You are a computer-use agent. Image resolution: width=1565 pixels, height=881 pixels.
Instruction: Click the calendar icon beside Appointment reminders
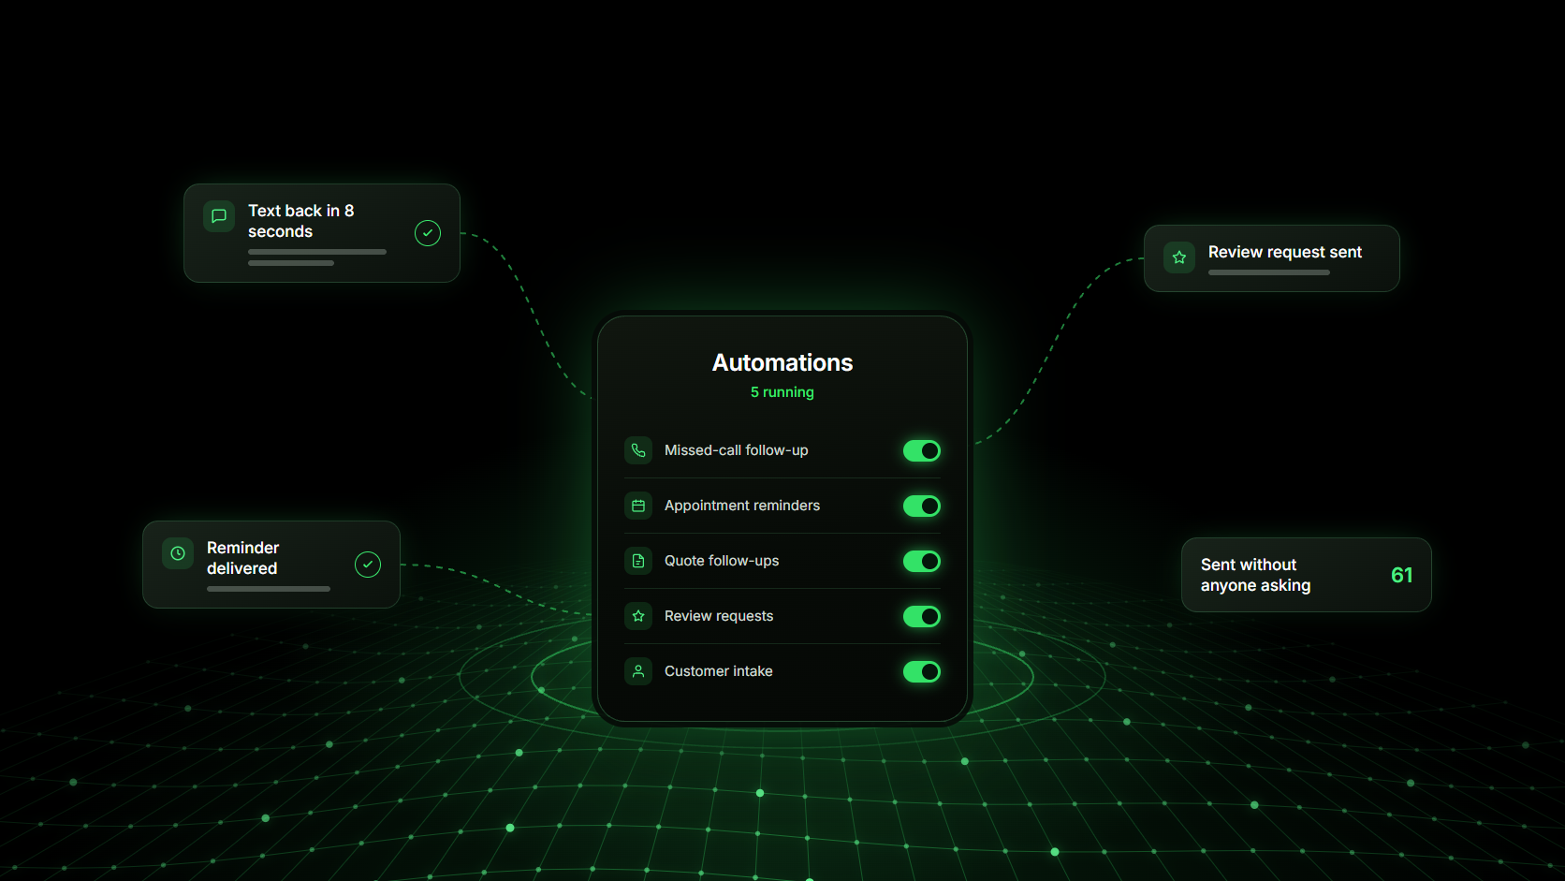tap(638, 506)
